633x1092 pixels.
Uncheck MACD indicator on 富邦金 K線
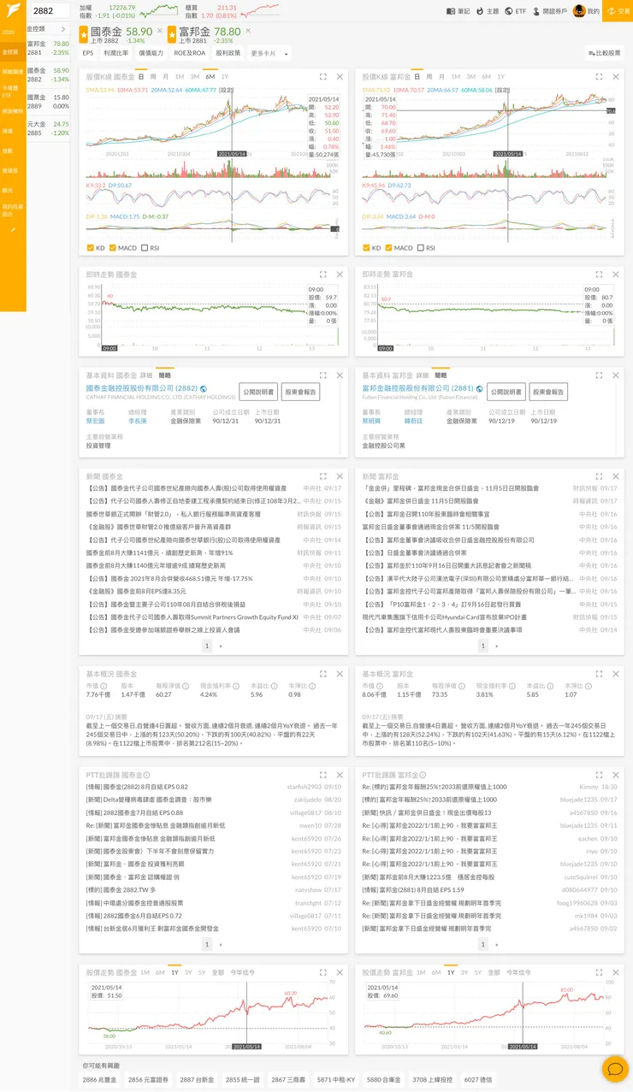click(x=387, y=248)
